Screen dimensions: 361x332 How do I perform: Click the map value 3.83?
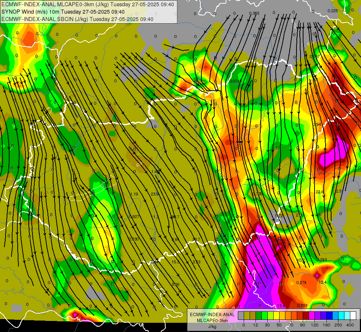pos(197,262)
